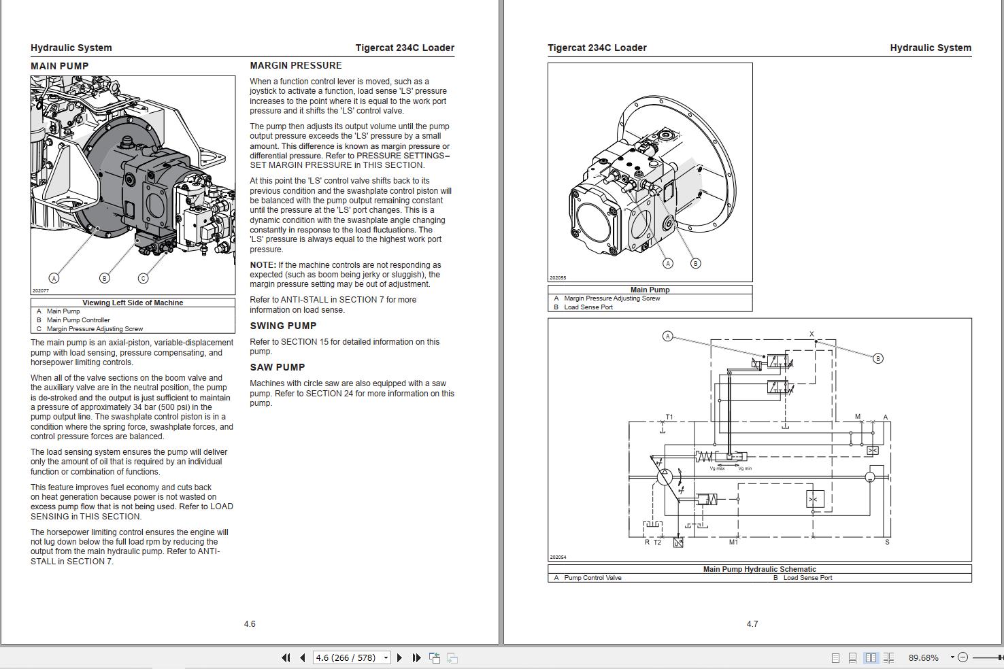Image resolution: width=1004 pixels, height=669 pixels.
Task: Go to the previous page
Action: click(303, 657)
